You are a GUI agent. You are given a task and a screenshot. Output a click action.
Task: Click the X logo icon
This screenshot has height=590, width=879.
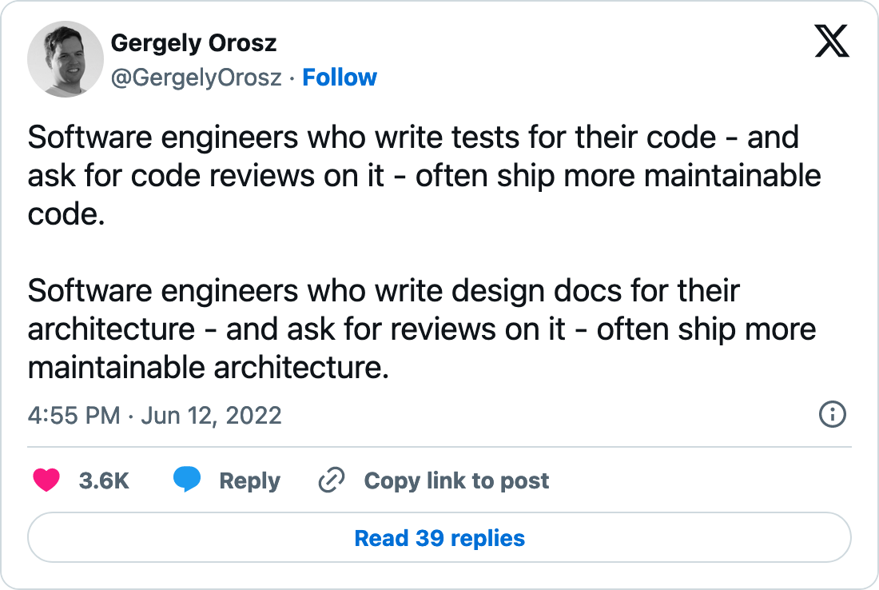tap(832, 41)
